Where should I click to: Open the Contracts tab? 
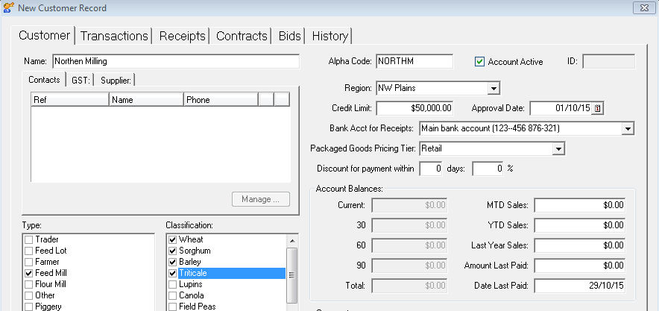[242, 36]
